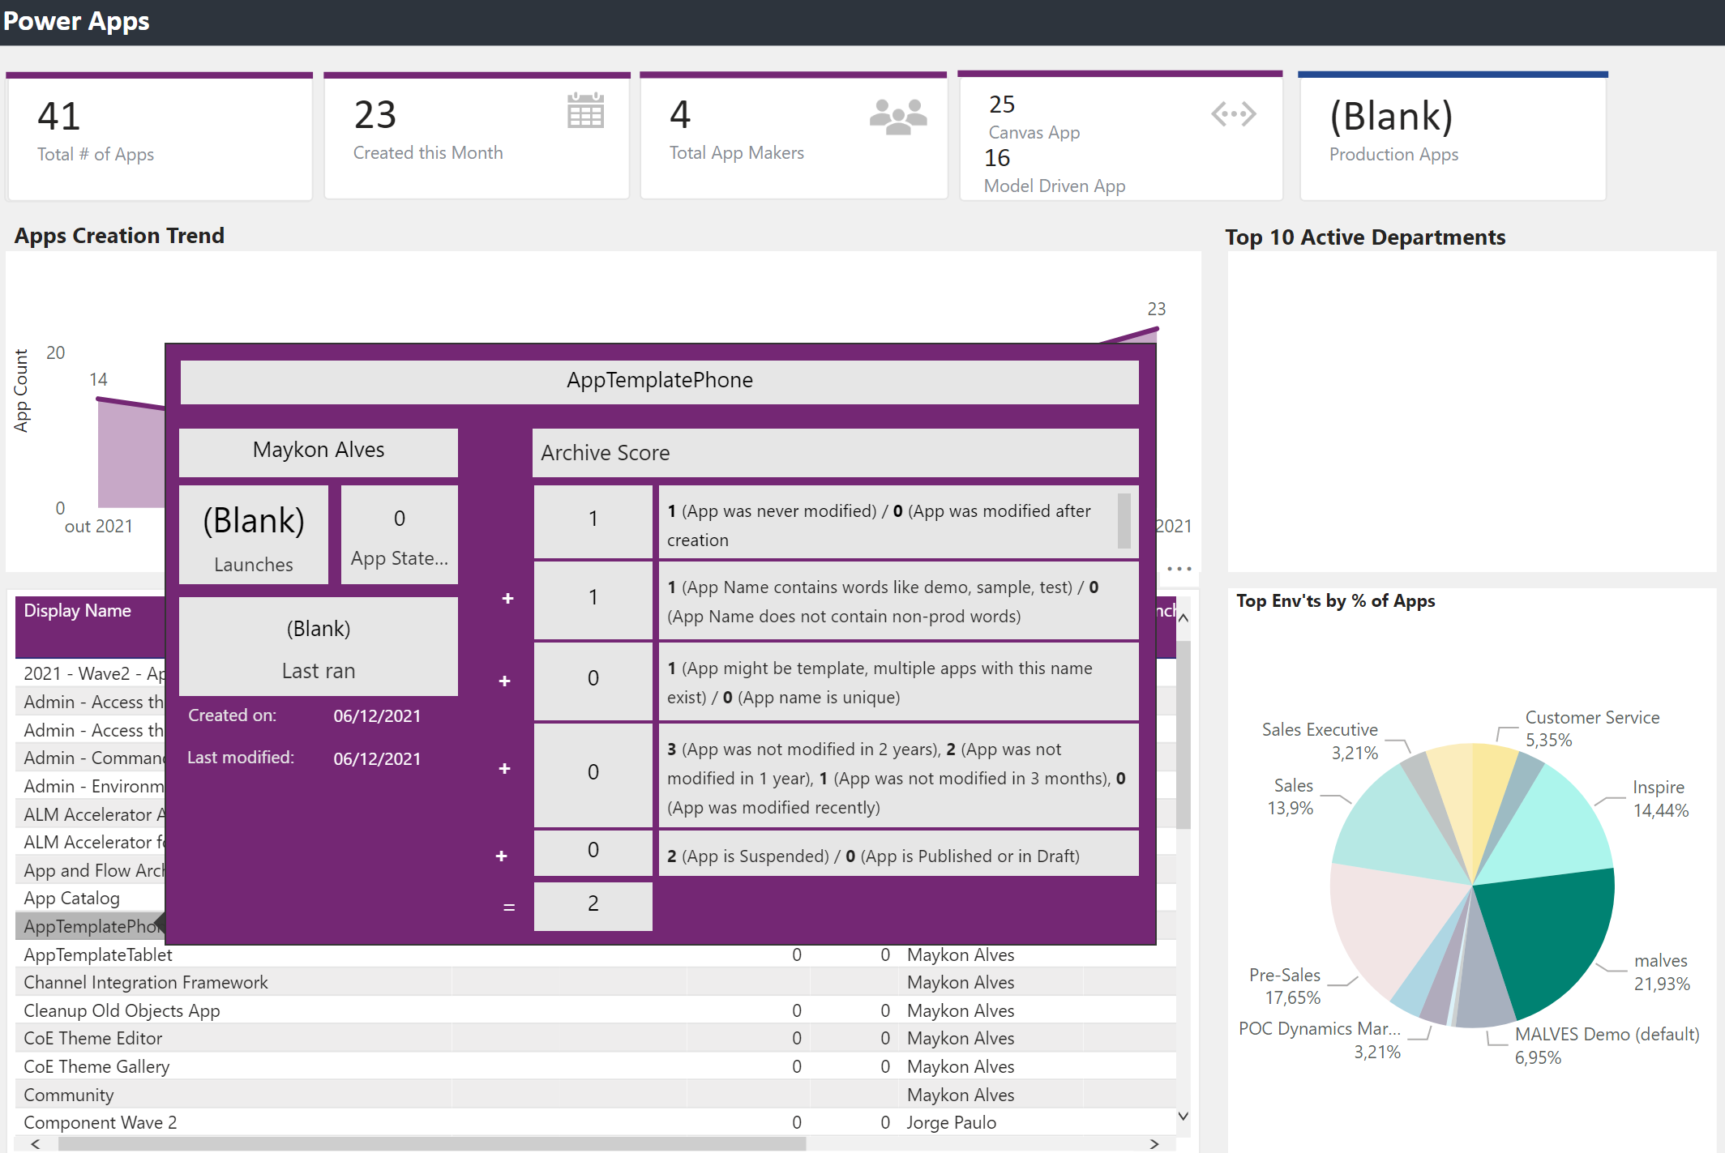Sort table by Display Name header
This screenshot has height=1153, width=1725.
78,611
